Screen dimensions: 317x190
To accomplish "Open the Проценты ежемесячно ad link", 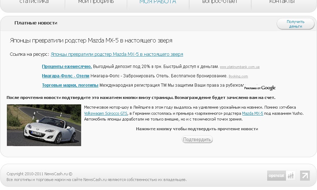I will pyautogui.click(x=67, y=67).
